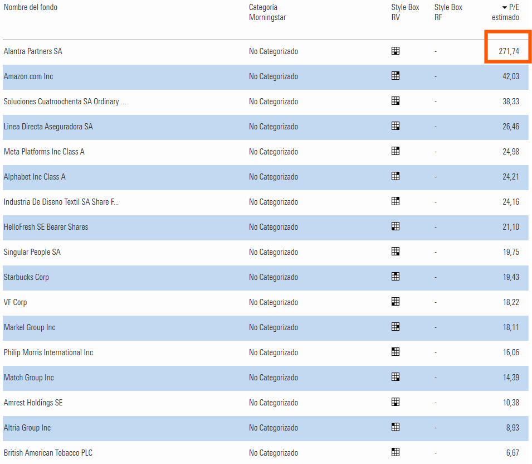Open Alphabet Inc Class A entry
This screenshot has width=532, height=464.
35,177
